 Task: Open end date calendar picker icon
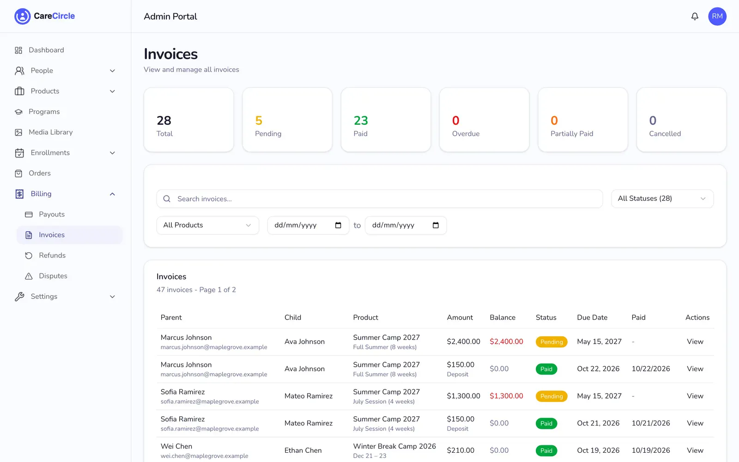point(436,225)
